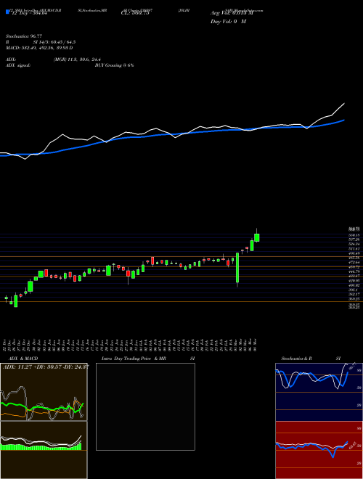Select the 'Day Vol: 0 M' text

click(228, 22)
